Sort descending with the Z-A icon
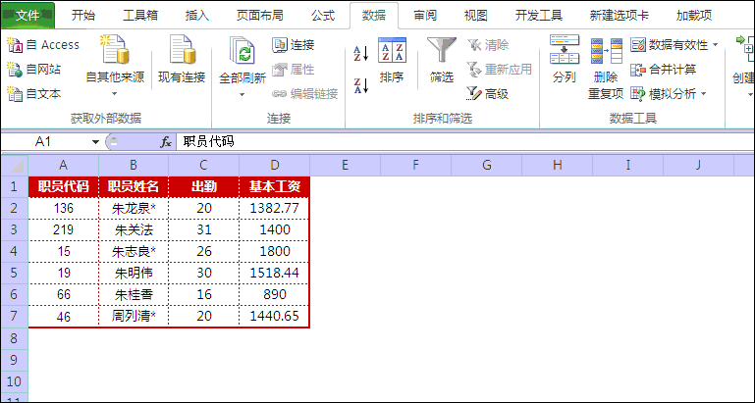The width and height of the screenshot is (755, 403). coord(359,85)
